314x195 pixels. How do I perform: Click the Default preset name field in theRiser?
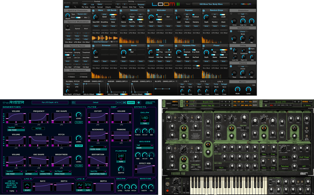(96, 103)
